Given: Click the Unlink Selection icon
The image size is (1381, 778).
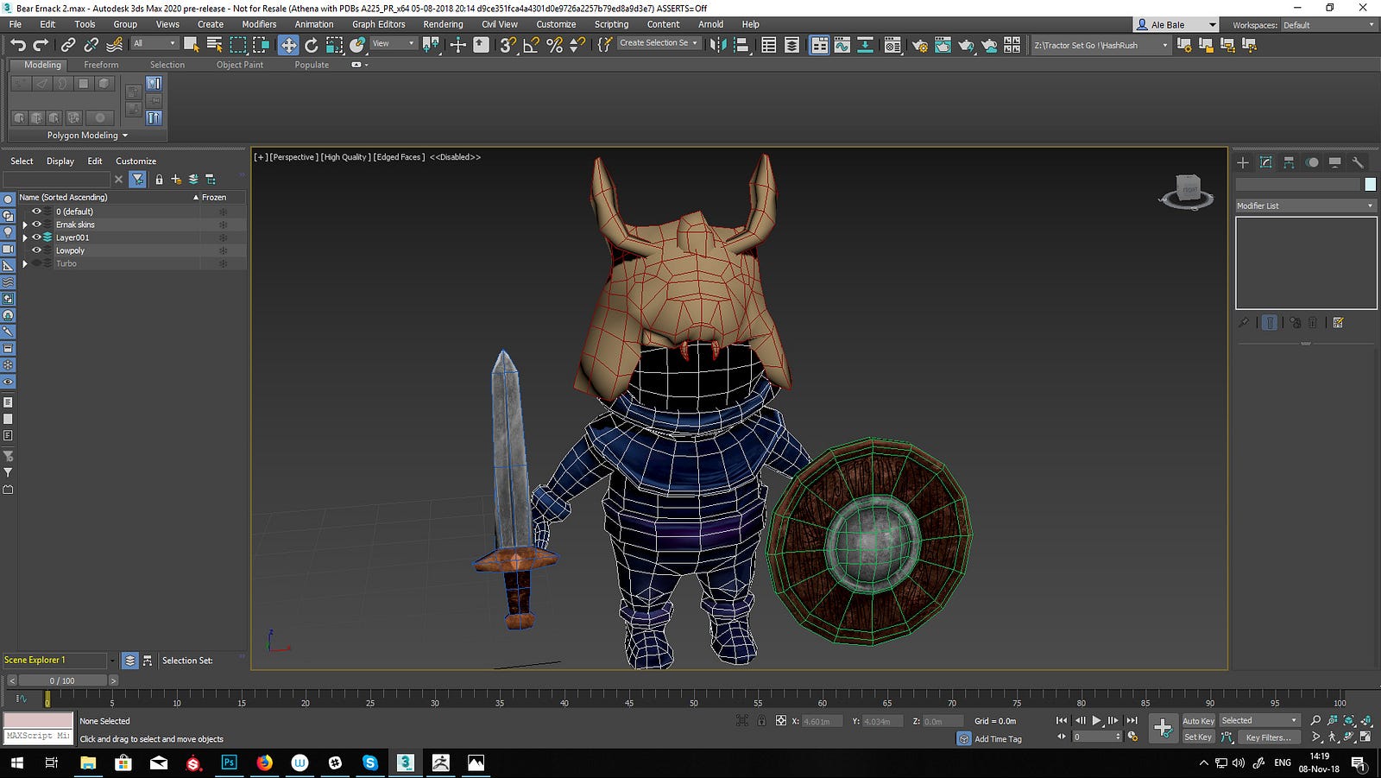Looking at the screenshot, I should point(91,45).
